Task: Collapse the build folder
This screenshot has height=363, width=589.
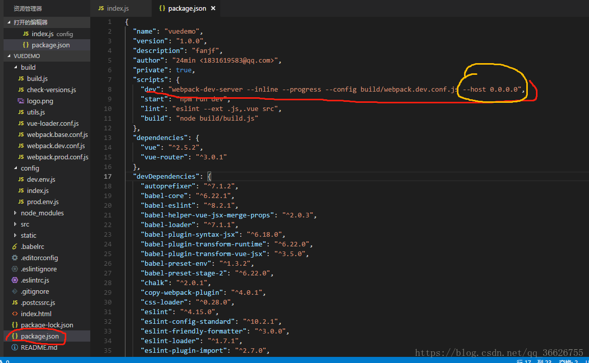Action: coord(15,67)
